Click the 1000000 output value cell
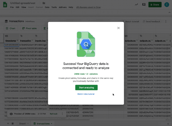Image resolution: width=172 pixels, height=126 pixels. coord(131,91)
